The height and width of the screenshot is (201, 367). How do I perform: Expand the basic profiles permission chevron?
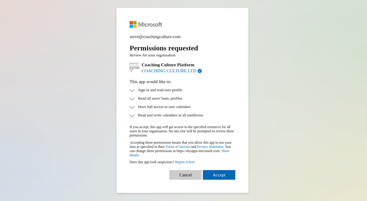pyautogui.click(x=132, y=99)
